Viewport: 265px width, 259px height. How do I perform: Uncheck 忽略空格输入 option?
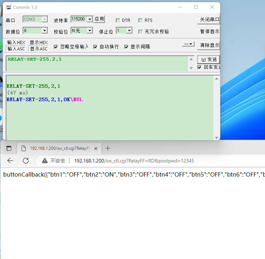(x=56, y=47)
